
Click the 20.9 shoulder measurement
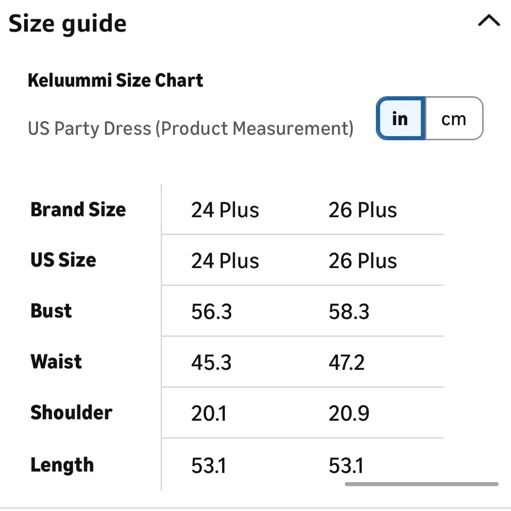click(349, 414)
